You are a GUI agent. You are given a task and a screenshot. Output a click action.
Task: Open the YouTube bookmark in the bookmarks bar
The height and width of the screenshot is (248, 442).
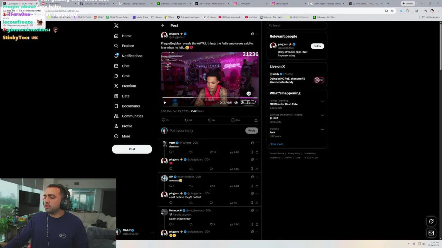tap(251, 17)
